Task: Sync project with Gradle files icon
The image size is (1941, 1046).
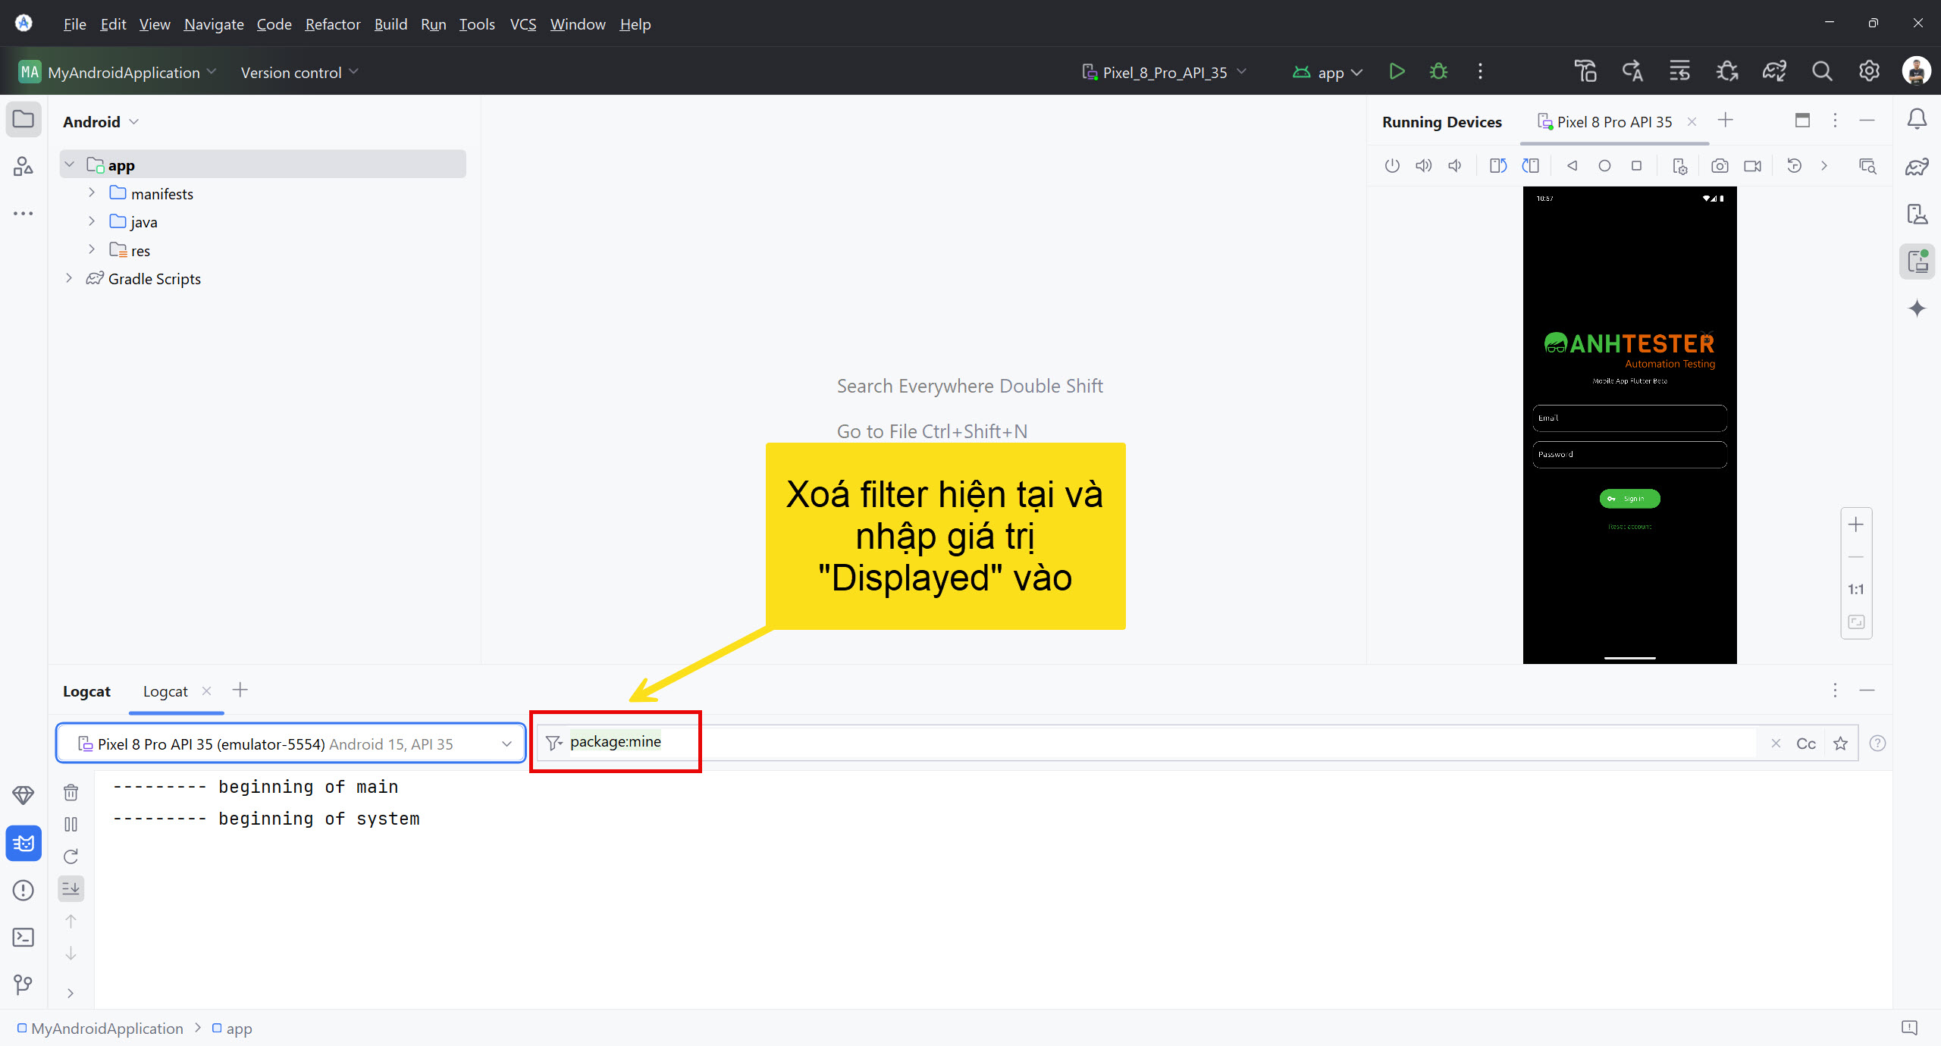Action: point(1774,72)
